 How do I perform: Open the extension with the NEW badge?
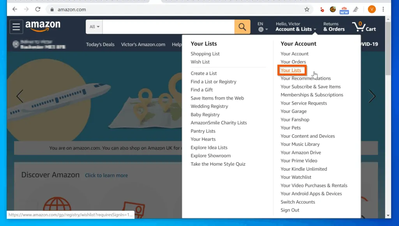pos(344,10)
